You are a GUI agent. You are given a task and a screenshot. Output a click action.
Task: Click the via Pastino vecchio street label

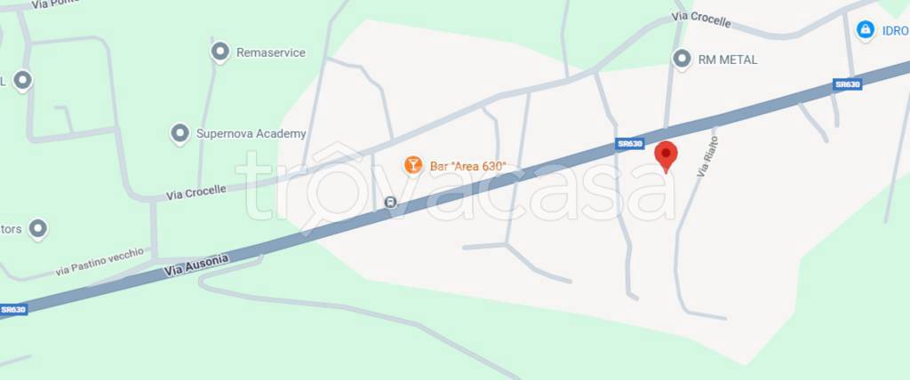(x=100, y=262)
